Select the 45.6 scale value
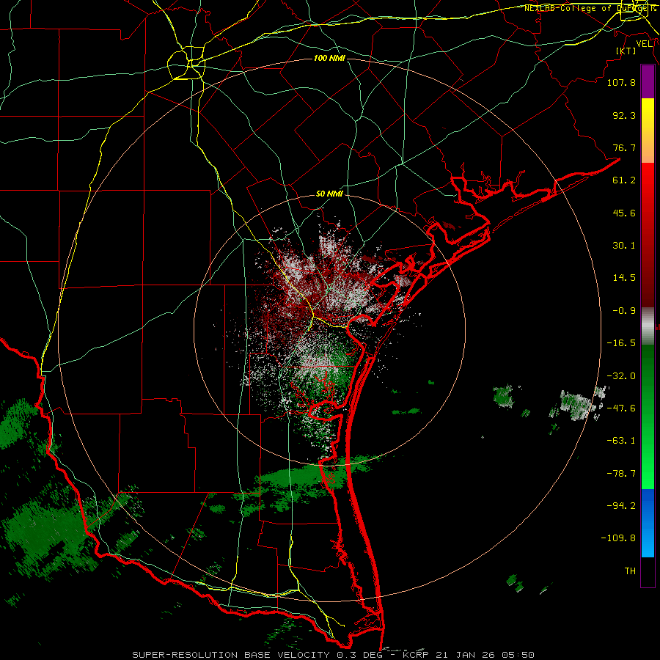This screenshot has height=660, width=660. pyautogui.click(x=624, y=213)
